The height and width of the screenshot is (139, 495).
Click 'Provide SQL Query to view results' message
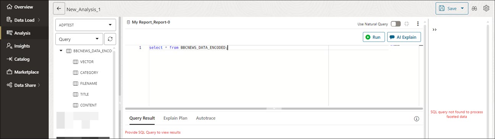(x=153, y=133)
